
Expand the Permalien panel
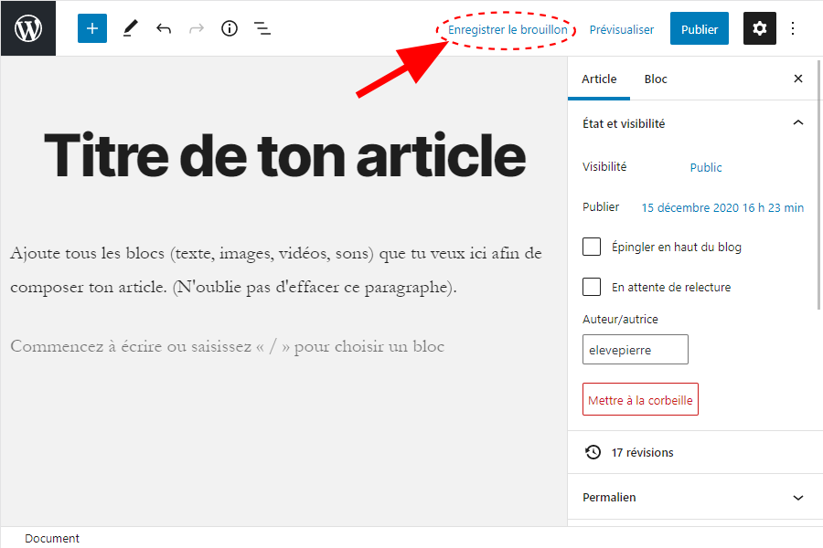point(797,498)
